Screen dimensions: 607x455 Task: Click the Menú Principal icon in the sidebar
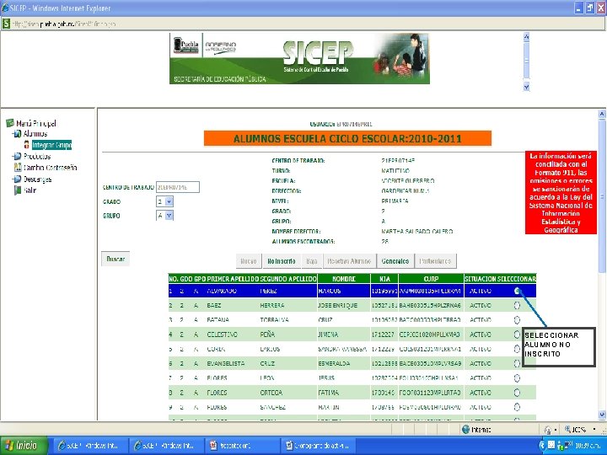(9, 123)
